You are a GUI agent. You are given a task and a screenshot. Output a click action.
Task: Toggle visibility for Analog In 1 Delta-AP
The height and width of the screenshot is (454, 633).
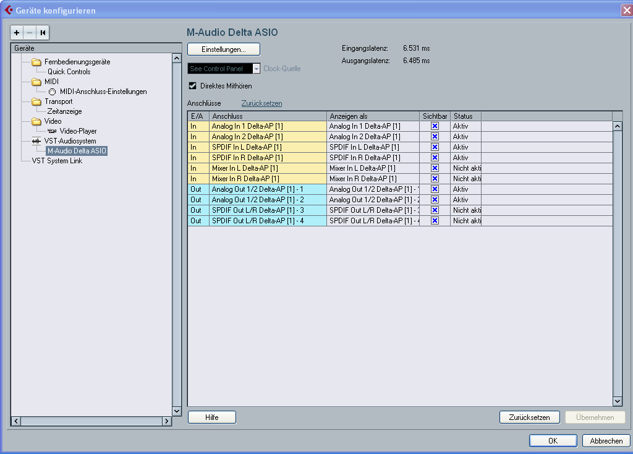point(435,126)
